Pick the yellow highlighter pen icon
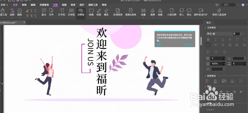248x113 pixels. 27,11
